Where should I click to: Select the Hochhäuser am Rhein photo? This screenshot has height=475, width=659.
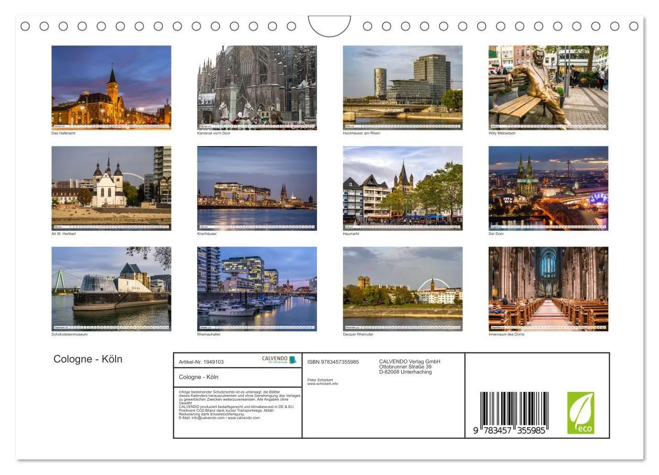pyautogui.click(x=403, y=87)
